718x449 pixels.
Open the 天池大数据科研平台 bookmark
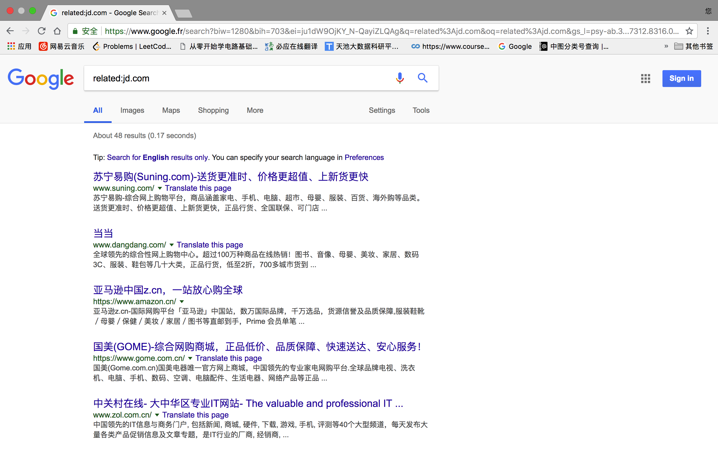pyautogui.click(x=361, y=46)
